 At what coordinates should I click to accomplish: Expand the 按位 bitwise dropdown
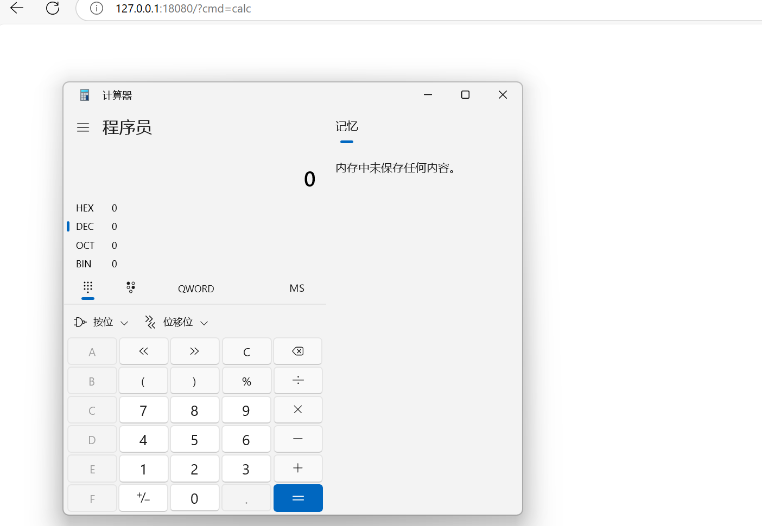(101, 322)
